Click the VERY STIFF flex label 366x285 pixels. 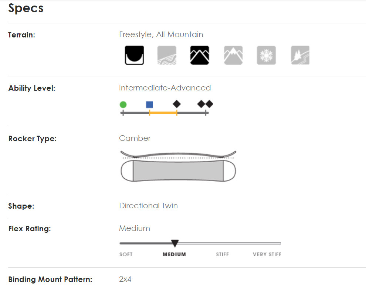pos(267,254)
